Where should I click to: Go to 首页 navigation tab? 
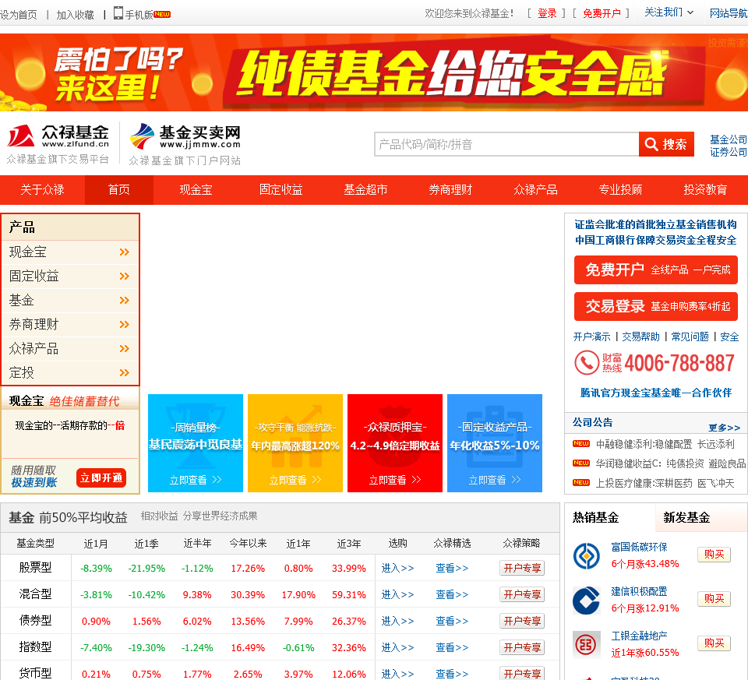click(119, 190)
